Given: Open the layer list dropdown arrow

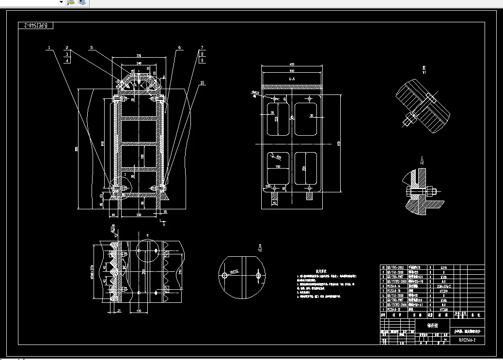Looking at the screenshot, I should (x=61, y=2).
